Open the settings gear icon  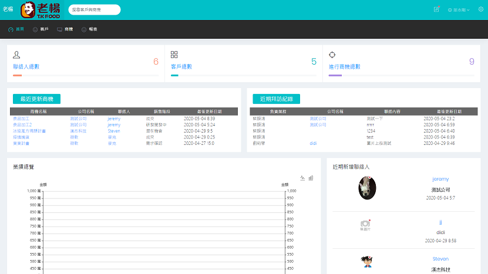[x=481, y=9]
